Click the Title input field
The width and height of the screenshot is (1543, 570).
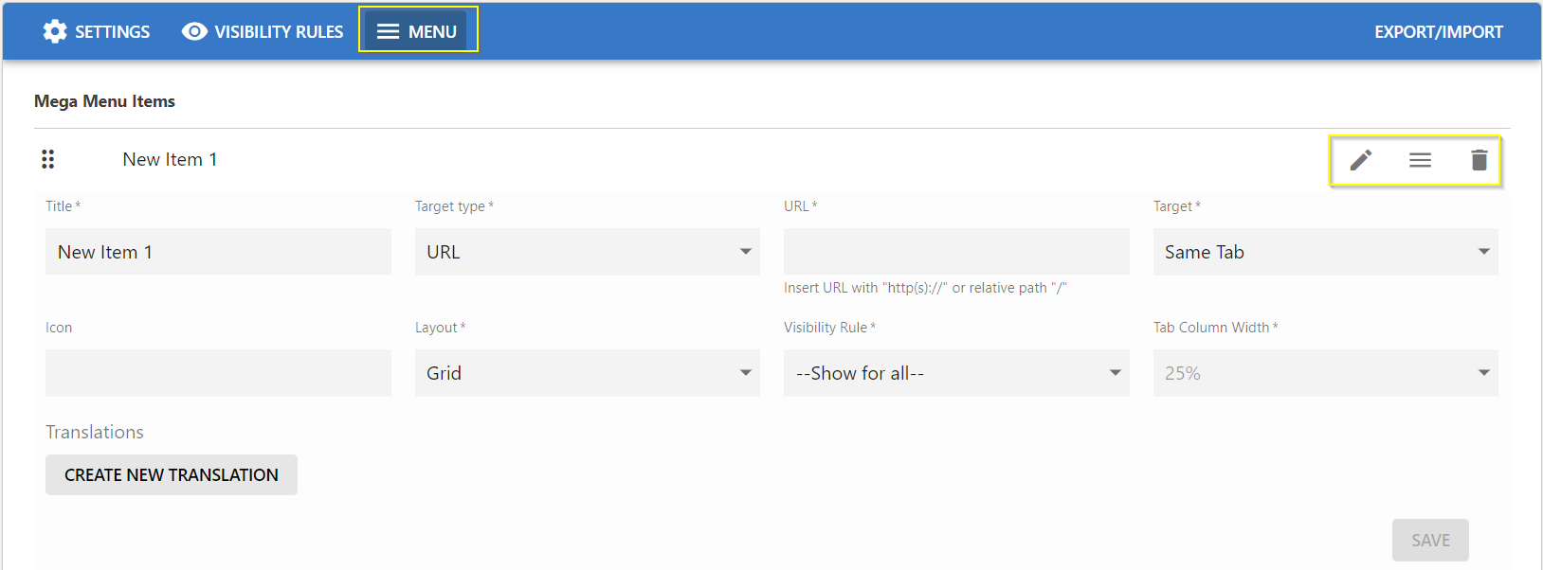218,252
